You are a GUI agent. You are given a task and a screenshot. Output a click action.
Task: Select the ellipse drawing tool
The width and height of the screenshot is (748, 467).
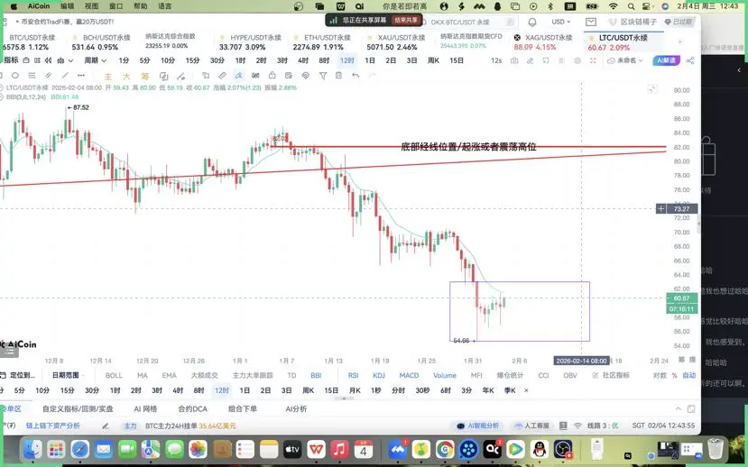click(15, 76)
